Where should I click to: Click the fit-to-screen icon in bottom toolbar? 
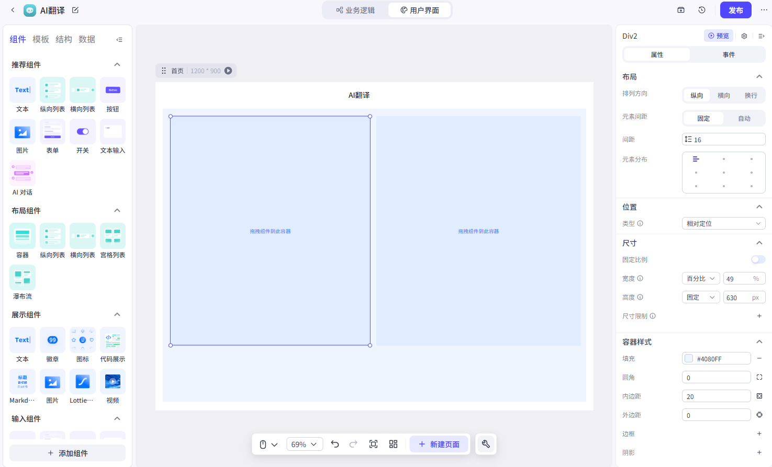pyautogui.click(x=373, y=443)
